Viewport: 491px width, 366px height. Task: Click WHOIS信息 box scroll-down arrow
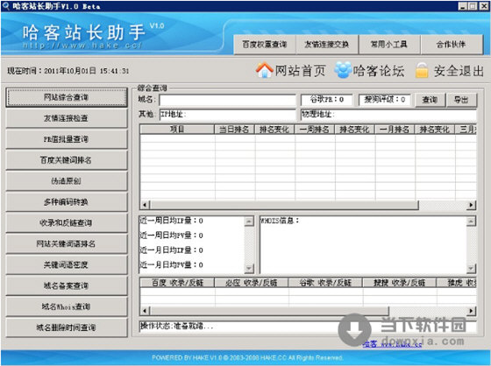(x=472, y=269)
